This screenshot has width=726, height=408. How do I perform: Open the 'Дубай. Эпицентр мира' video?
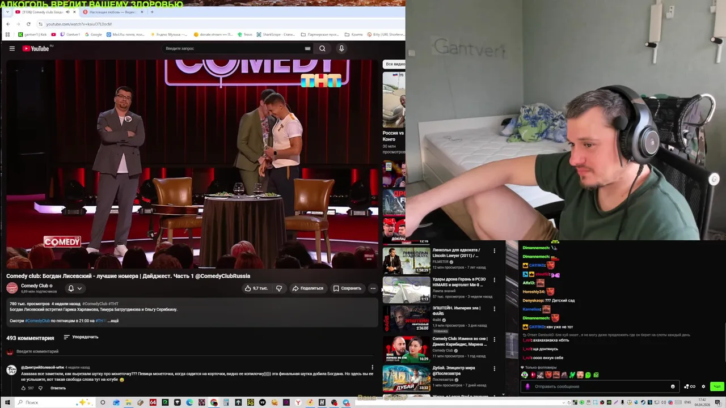[406, 379]
